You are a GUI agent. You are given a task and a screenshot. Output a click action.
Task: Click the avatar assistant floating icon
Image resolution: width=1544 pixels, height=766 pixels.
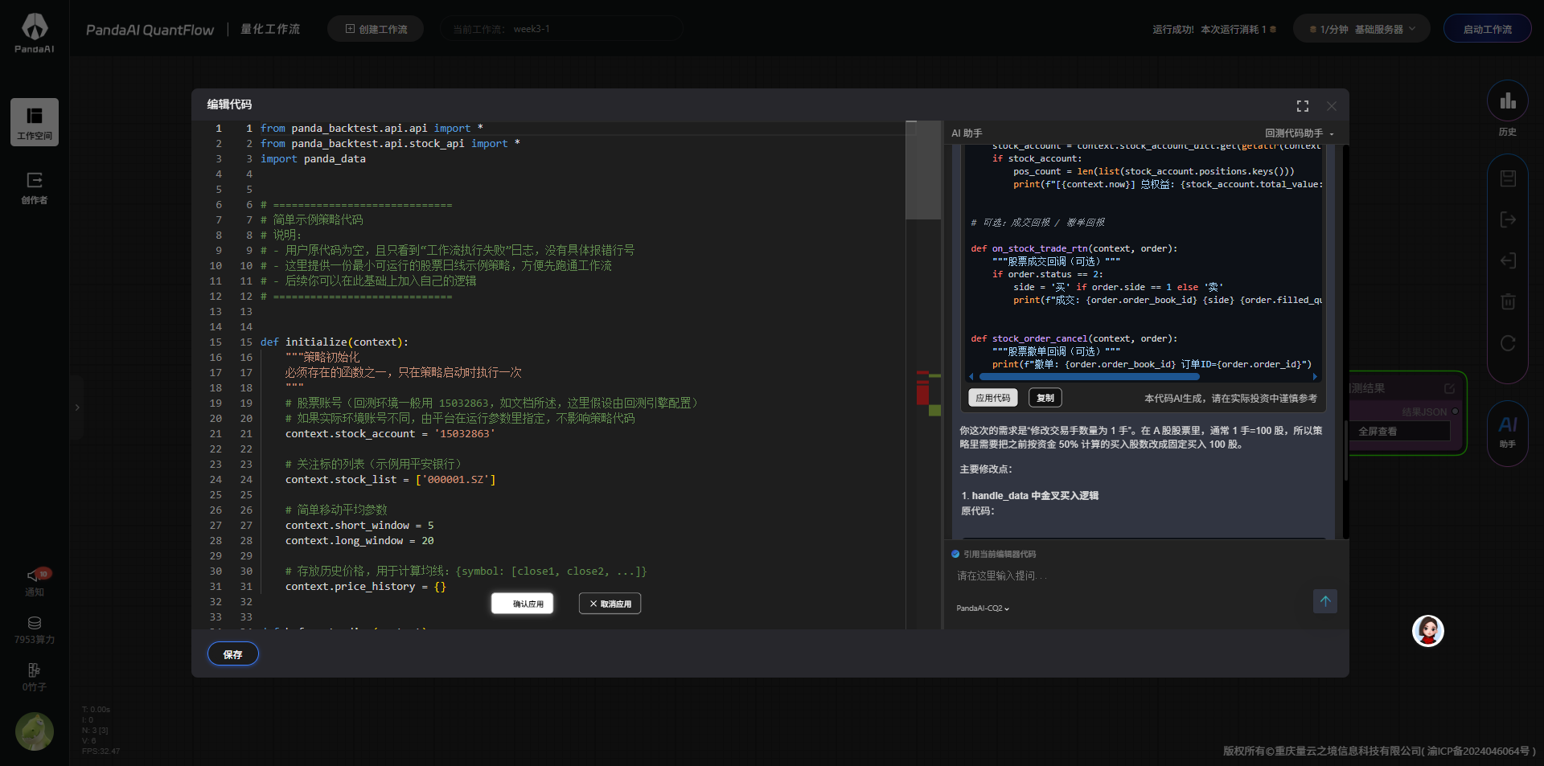pos(1427,631)
